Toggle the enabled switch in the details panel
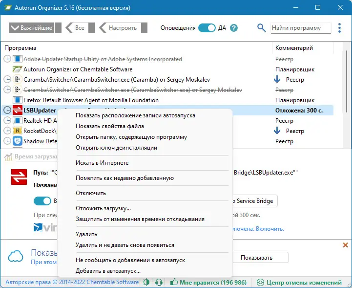The image size is (352, 288). 42,201
